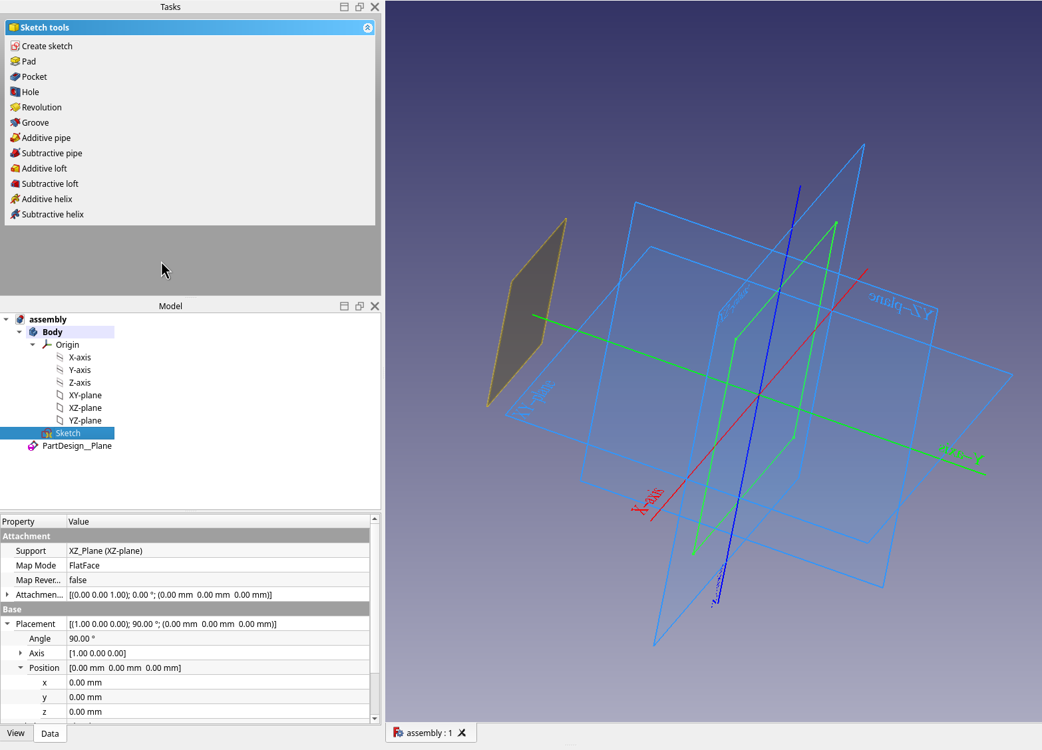Collapse the Sketch tools panel chevron
The width and height of the screenshot is (1042, 750).
pos(367,27)
